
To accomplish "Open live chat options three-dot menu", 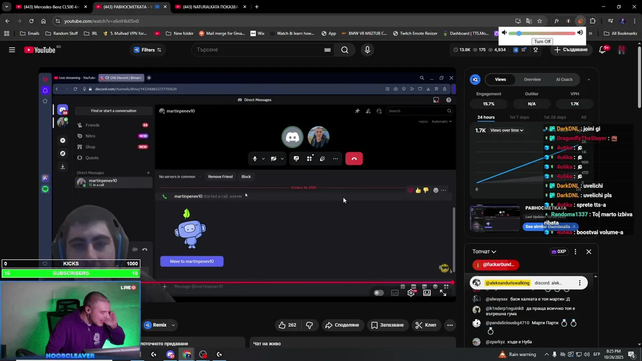I will pyautogui.click(x=575, y=252).
